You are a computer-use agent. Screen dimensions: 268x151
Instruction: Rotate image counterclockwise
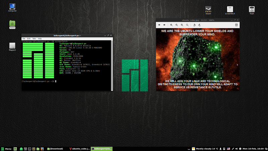click(x=194, y=25)
